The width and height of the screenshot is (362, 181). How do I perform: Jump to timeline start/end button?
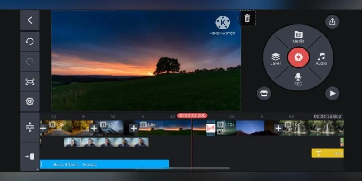click(30, 157)
